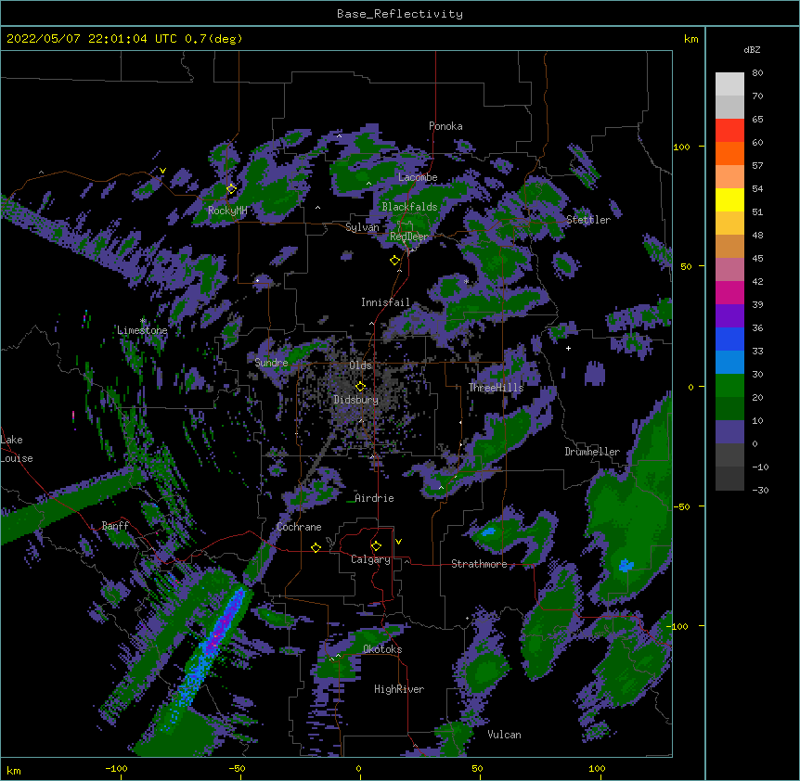Image resolution: width=800 pixels, height=781 pixels.
Task: Choose the dark green 20-10 dBZ legend swatch
Action: tap(729, 409)
